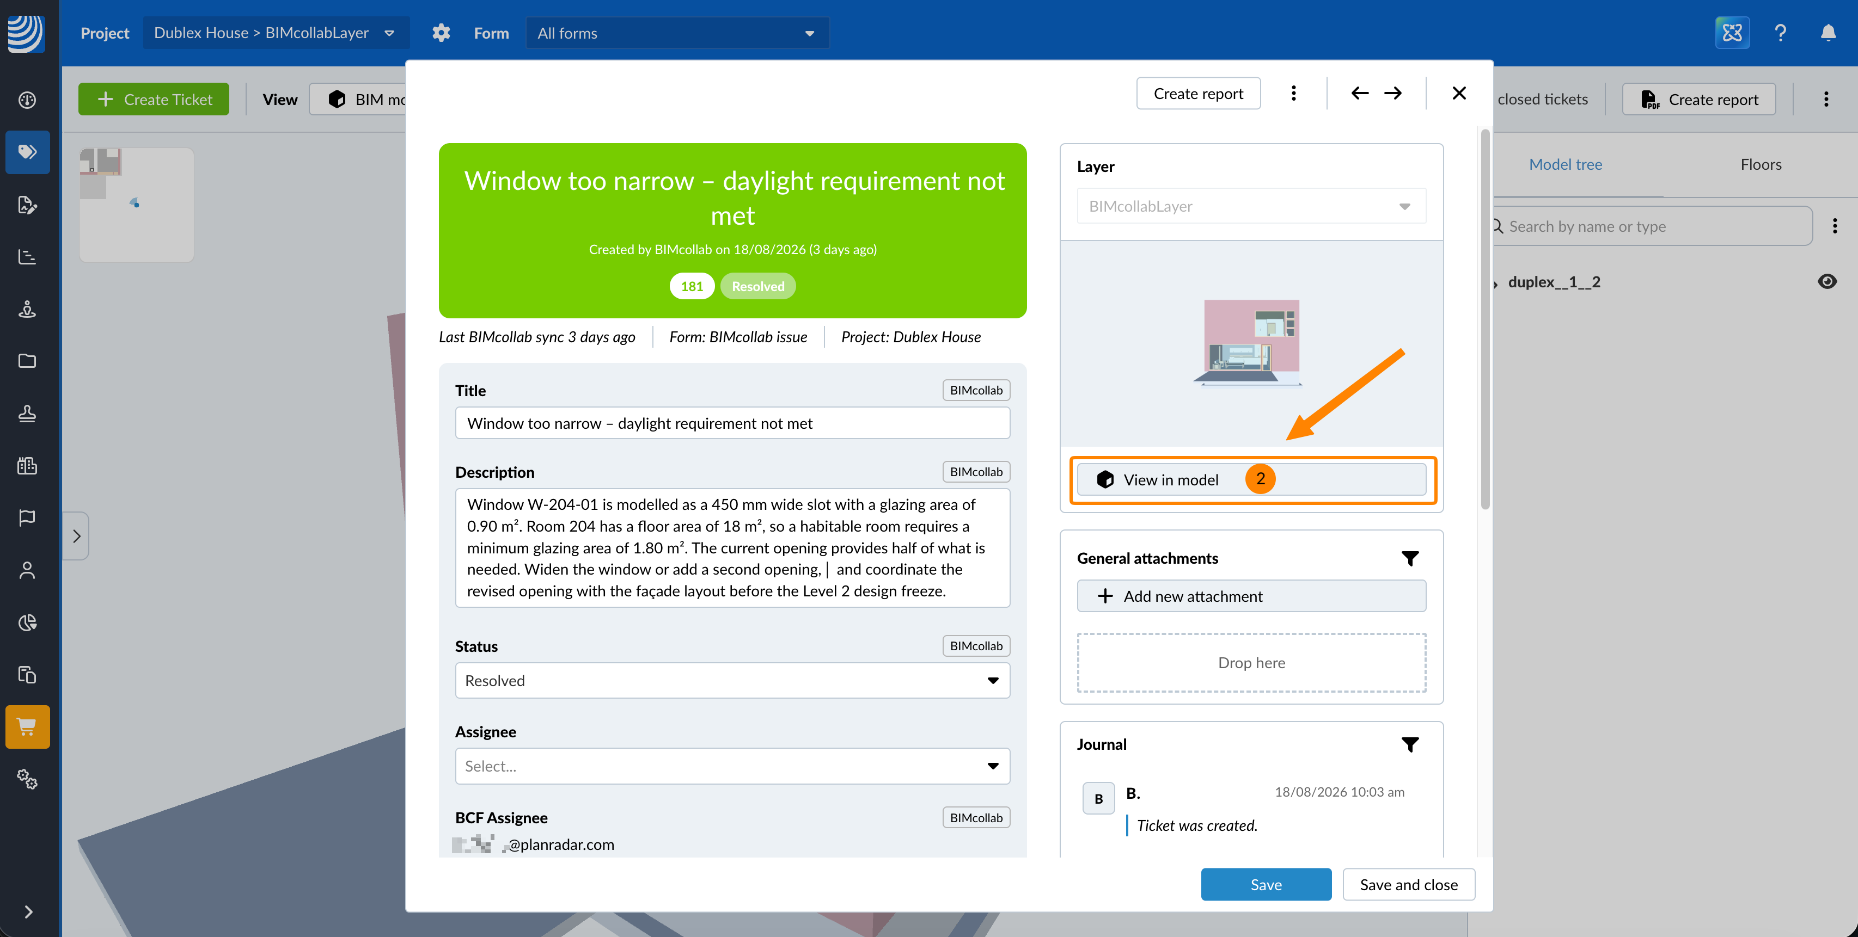Go to previous ticket with left arrow
The image size is (1858, 937).
pos(1360,94)
